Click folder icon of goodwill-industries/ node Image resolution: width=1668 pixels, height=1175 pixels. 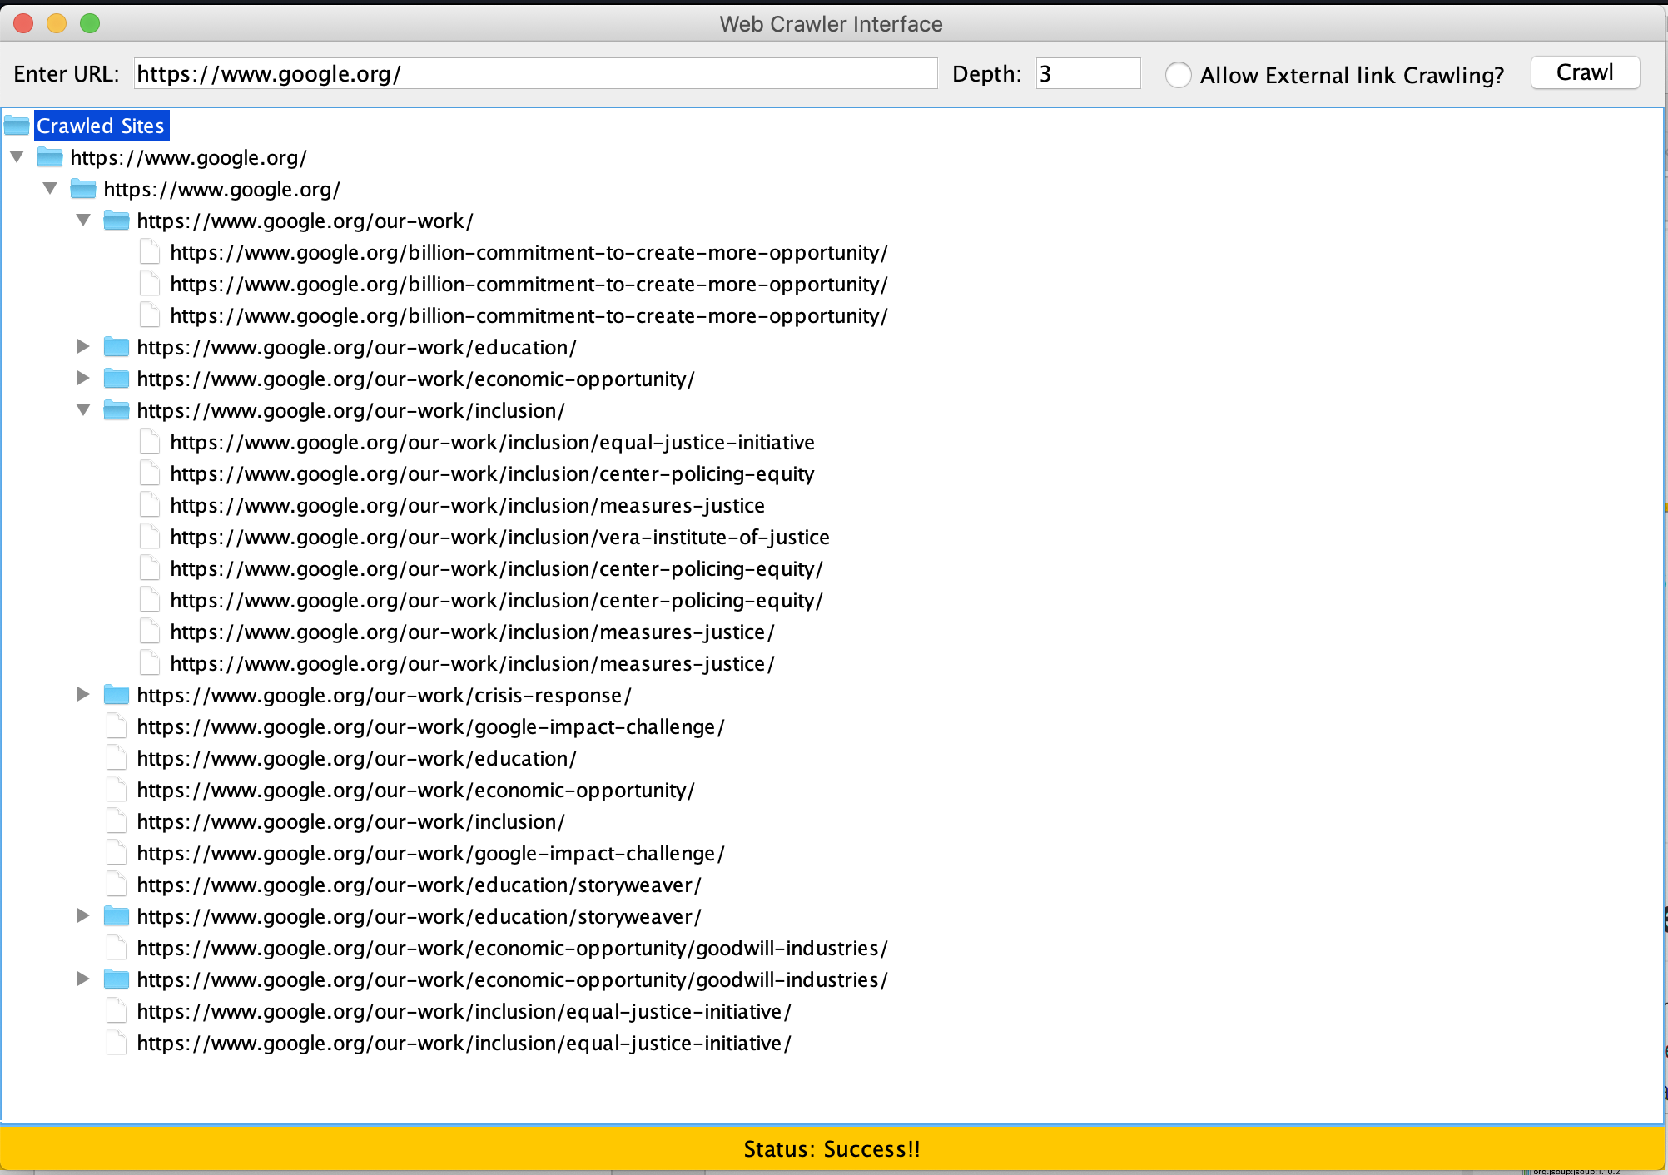pos(116,979)
